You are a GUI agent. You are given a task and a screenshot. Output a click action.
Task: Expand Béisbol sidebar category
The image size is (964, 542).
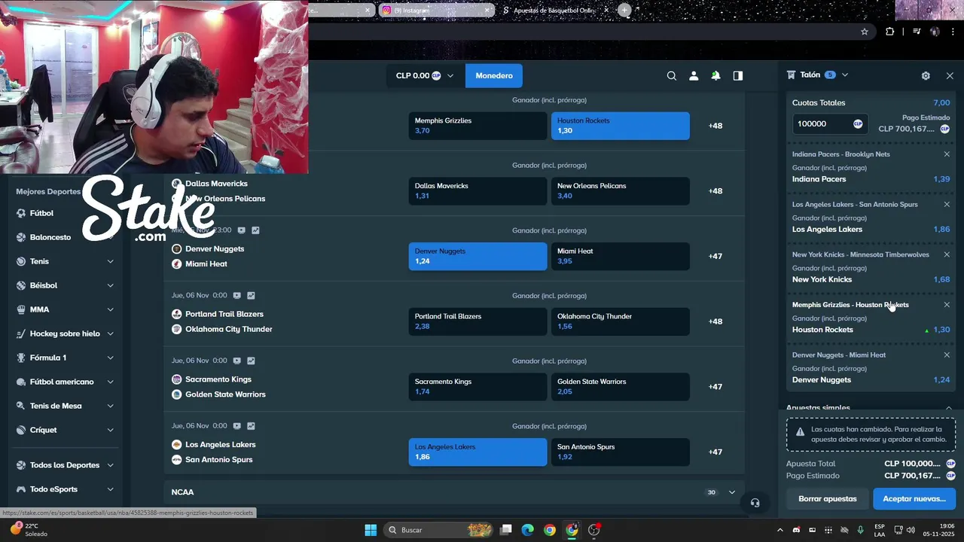tap(110, 285)
